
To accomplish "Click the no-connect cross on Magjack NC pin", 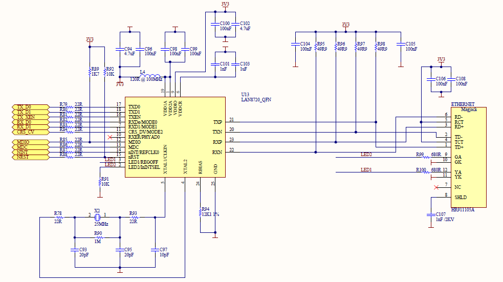I will tap(436, 187).
